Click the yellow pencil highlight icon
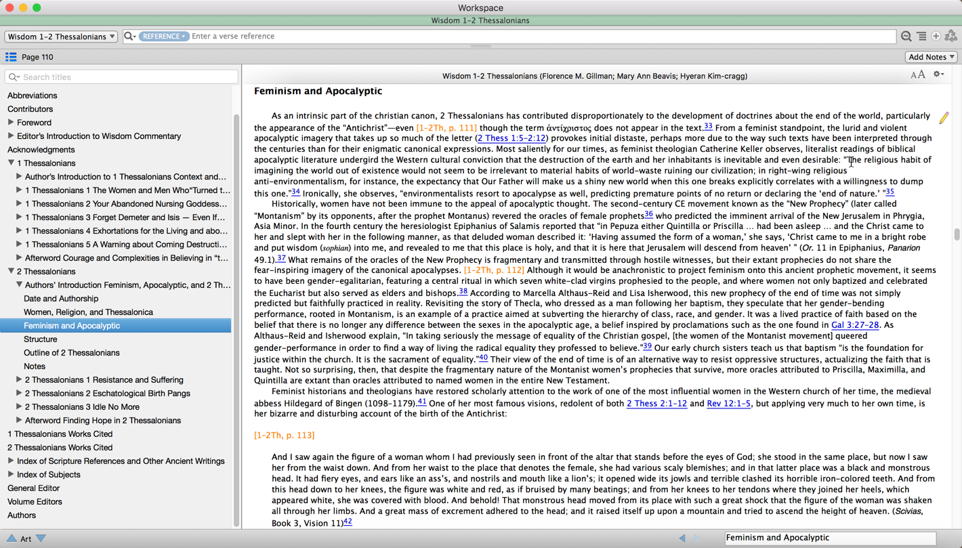Image resolution: width=962 pixels, height=548 pixels. click(x=944, y=118)
